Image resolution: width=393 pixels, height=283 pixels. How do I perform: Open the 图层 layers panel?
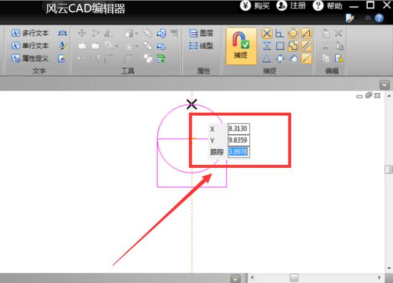tap(201, 33)
